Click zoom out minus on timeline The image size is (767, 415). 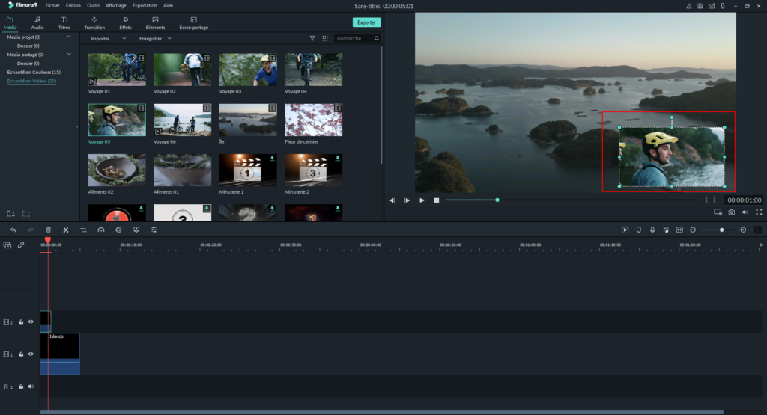click(693, 230)
